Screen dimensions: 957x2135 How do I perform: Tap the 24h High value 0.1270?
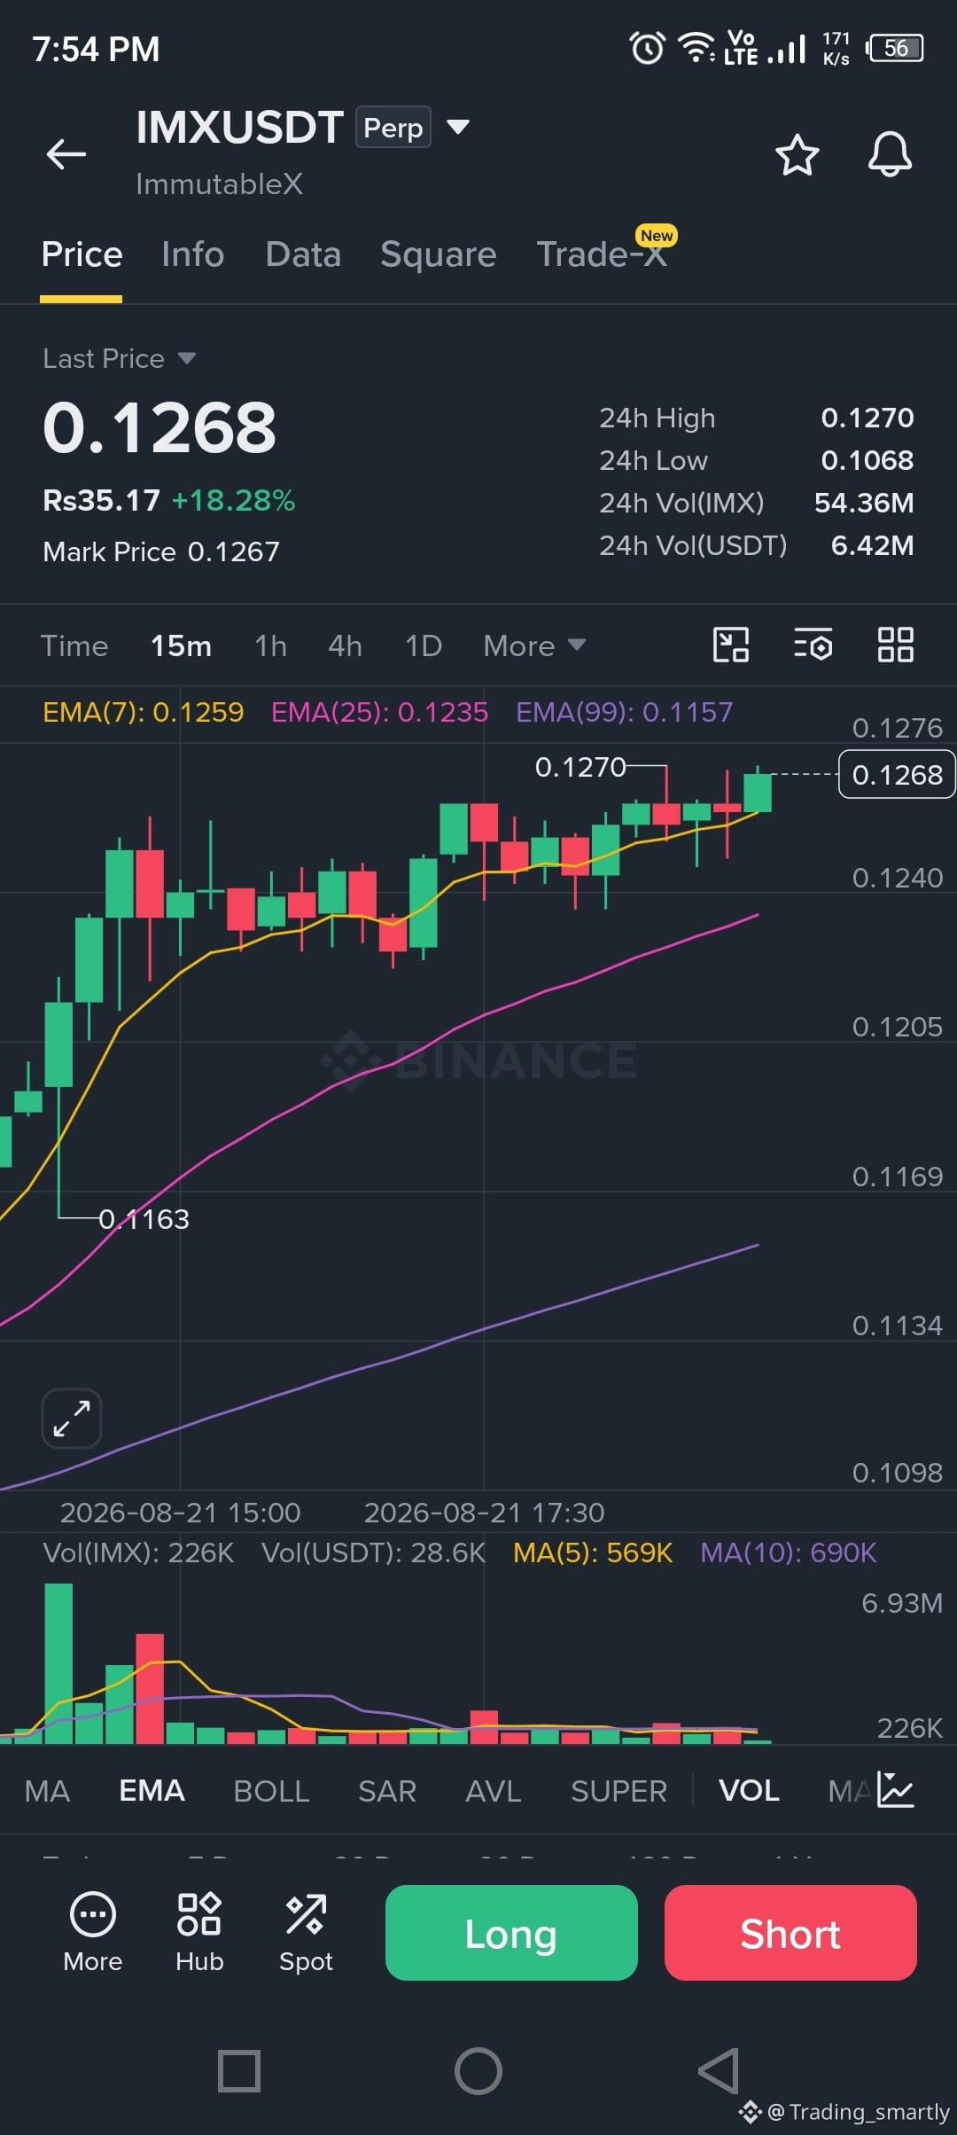868,418
